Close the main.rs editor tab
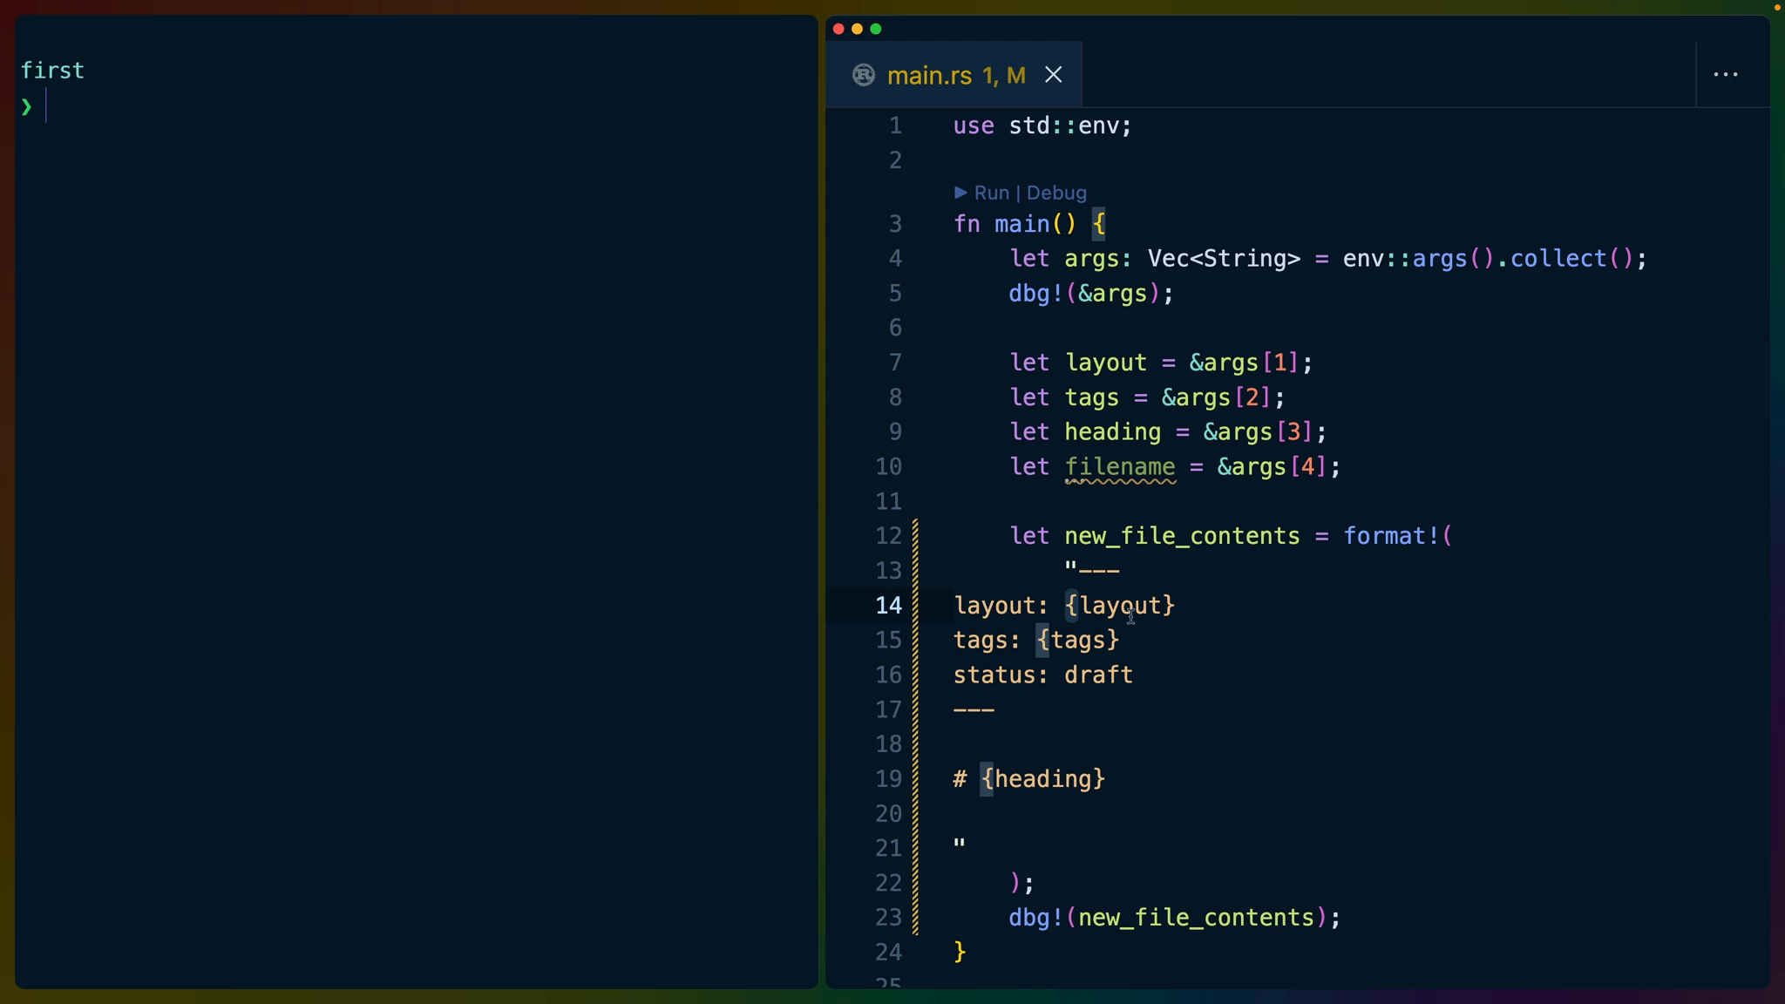The height and width of the screenshot is (1004, 1785). click(1053, 75)
